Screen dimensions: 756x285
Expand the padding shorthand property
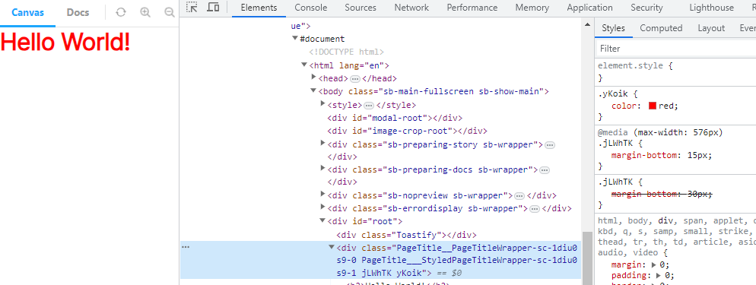[659, 276]
